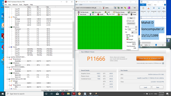The width and height of the screenshot is (171, 96).
Task: Switch to HD Tune Random Access tab
Action: (x=119, y=12)
